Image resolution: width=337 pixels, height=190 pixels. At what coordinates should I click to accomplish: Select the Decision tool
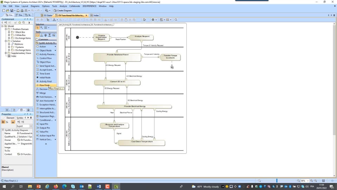[x=43, y=89]
